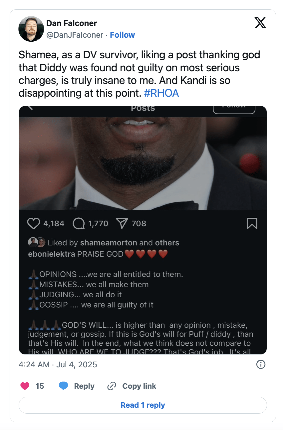Click the Dan Falconer display name
The image size is (283, 430).
pyautogui.click(x=72, y=23)
